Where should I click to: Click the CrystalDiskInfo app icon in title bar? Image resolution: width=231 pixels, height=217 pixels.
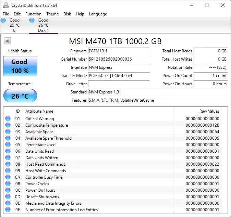pos(6,5)
